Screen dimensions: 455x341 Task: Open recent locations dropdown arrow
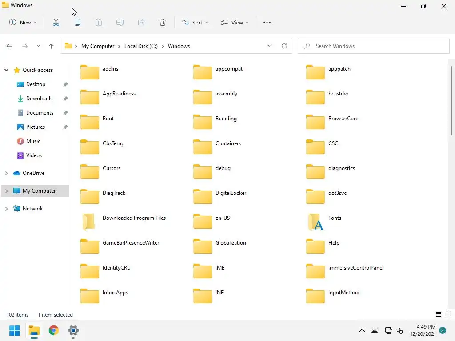coord(38,46)
